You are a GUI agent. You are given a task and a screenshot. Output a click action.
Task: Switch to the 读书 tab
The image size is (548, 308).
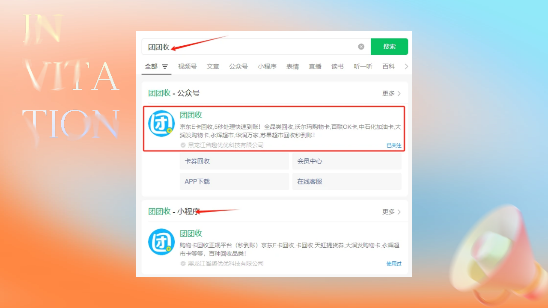[x=337, y=66]
